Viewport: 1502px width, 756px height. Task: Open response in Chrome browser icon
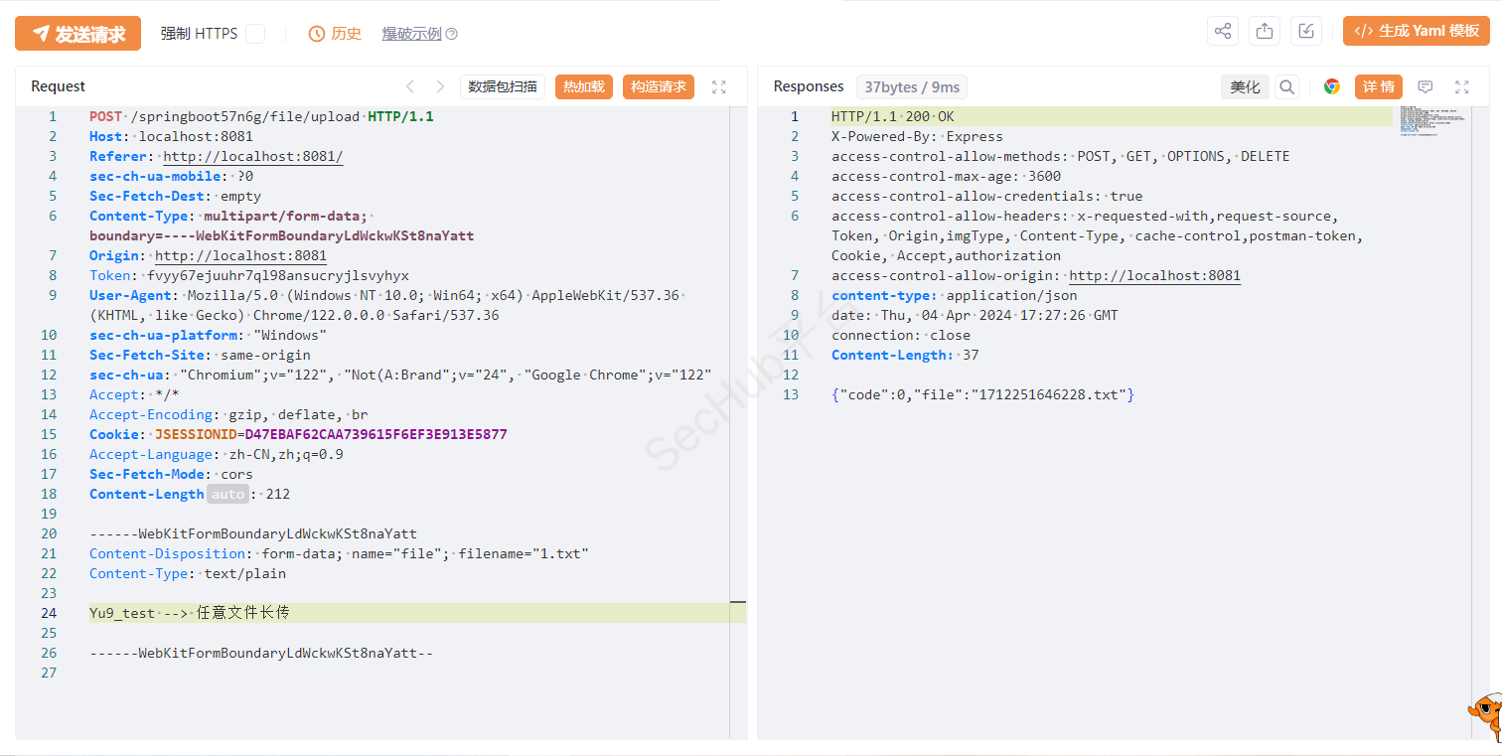point(1332,87)
